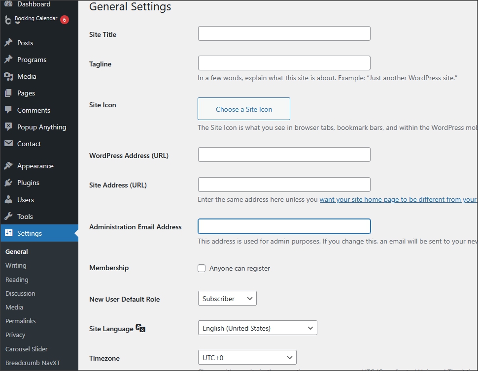478x371 pixels.
Task: Click the Tools wrench icon
Action: pos(8,216)
